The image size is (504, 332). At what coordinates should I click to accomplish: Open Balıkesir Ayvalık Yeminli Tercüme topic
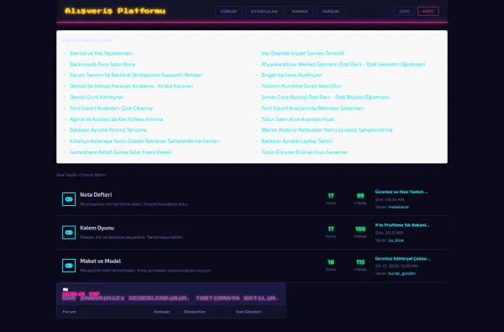108,130
